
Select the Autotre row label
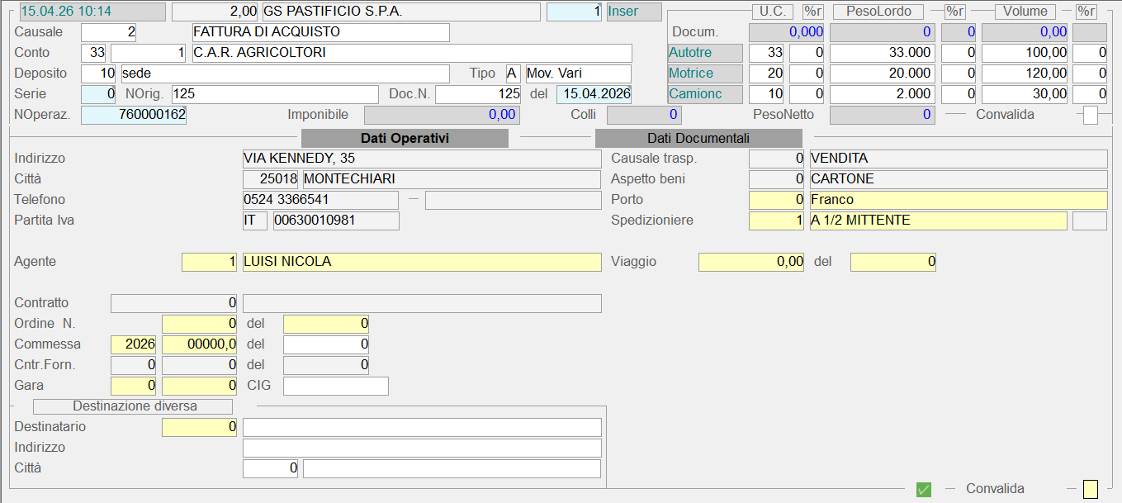coord(705,53)
